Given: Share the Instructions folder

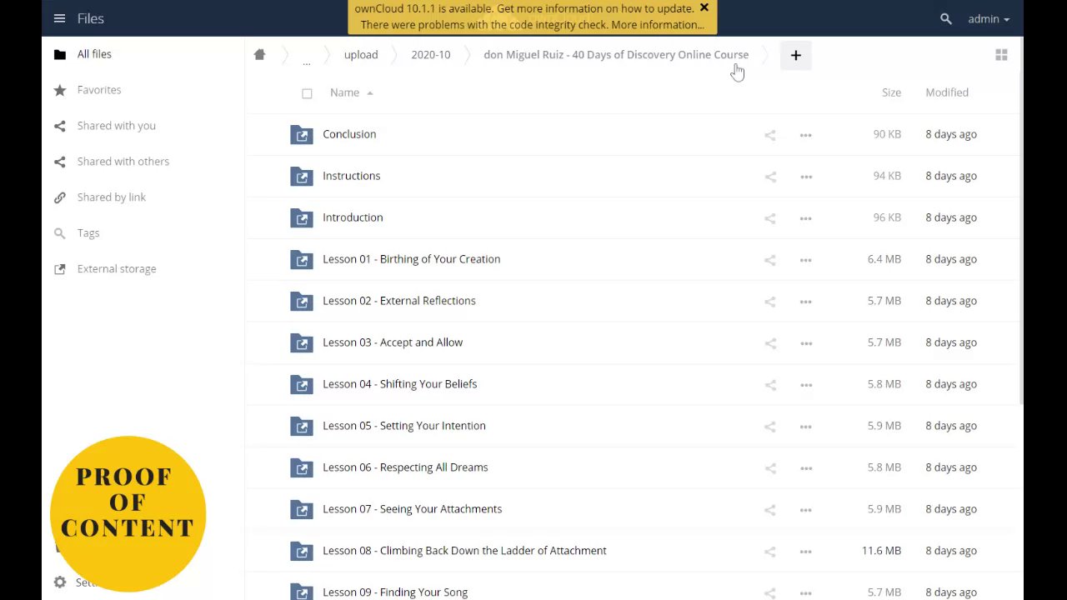Looking at the screenshot, I should 770,177.
